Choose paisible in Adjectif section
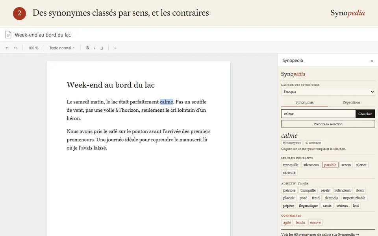378x236 pixels. (x=289, y=190)
